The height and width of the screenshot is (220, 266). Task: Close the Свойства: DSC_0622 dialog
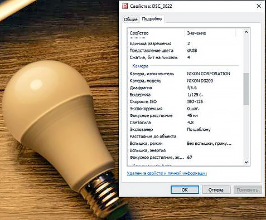pyautogui.click(x=259, y=6)
